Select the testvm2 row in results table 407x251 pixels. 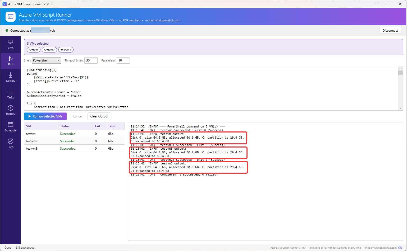point(74,141)
